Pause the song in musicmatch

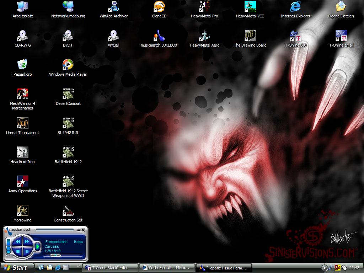coord(27,251)
